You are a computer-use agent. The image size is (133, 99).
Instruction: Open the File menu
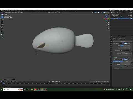[3, 11]
